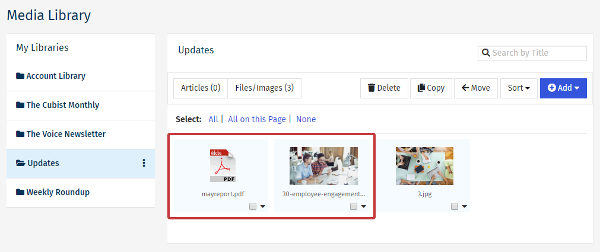Tick the checkbox under mayreport.pdf

[253, 206]
